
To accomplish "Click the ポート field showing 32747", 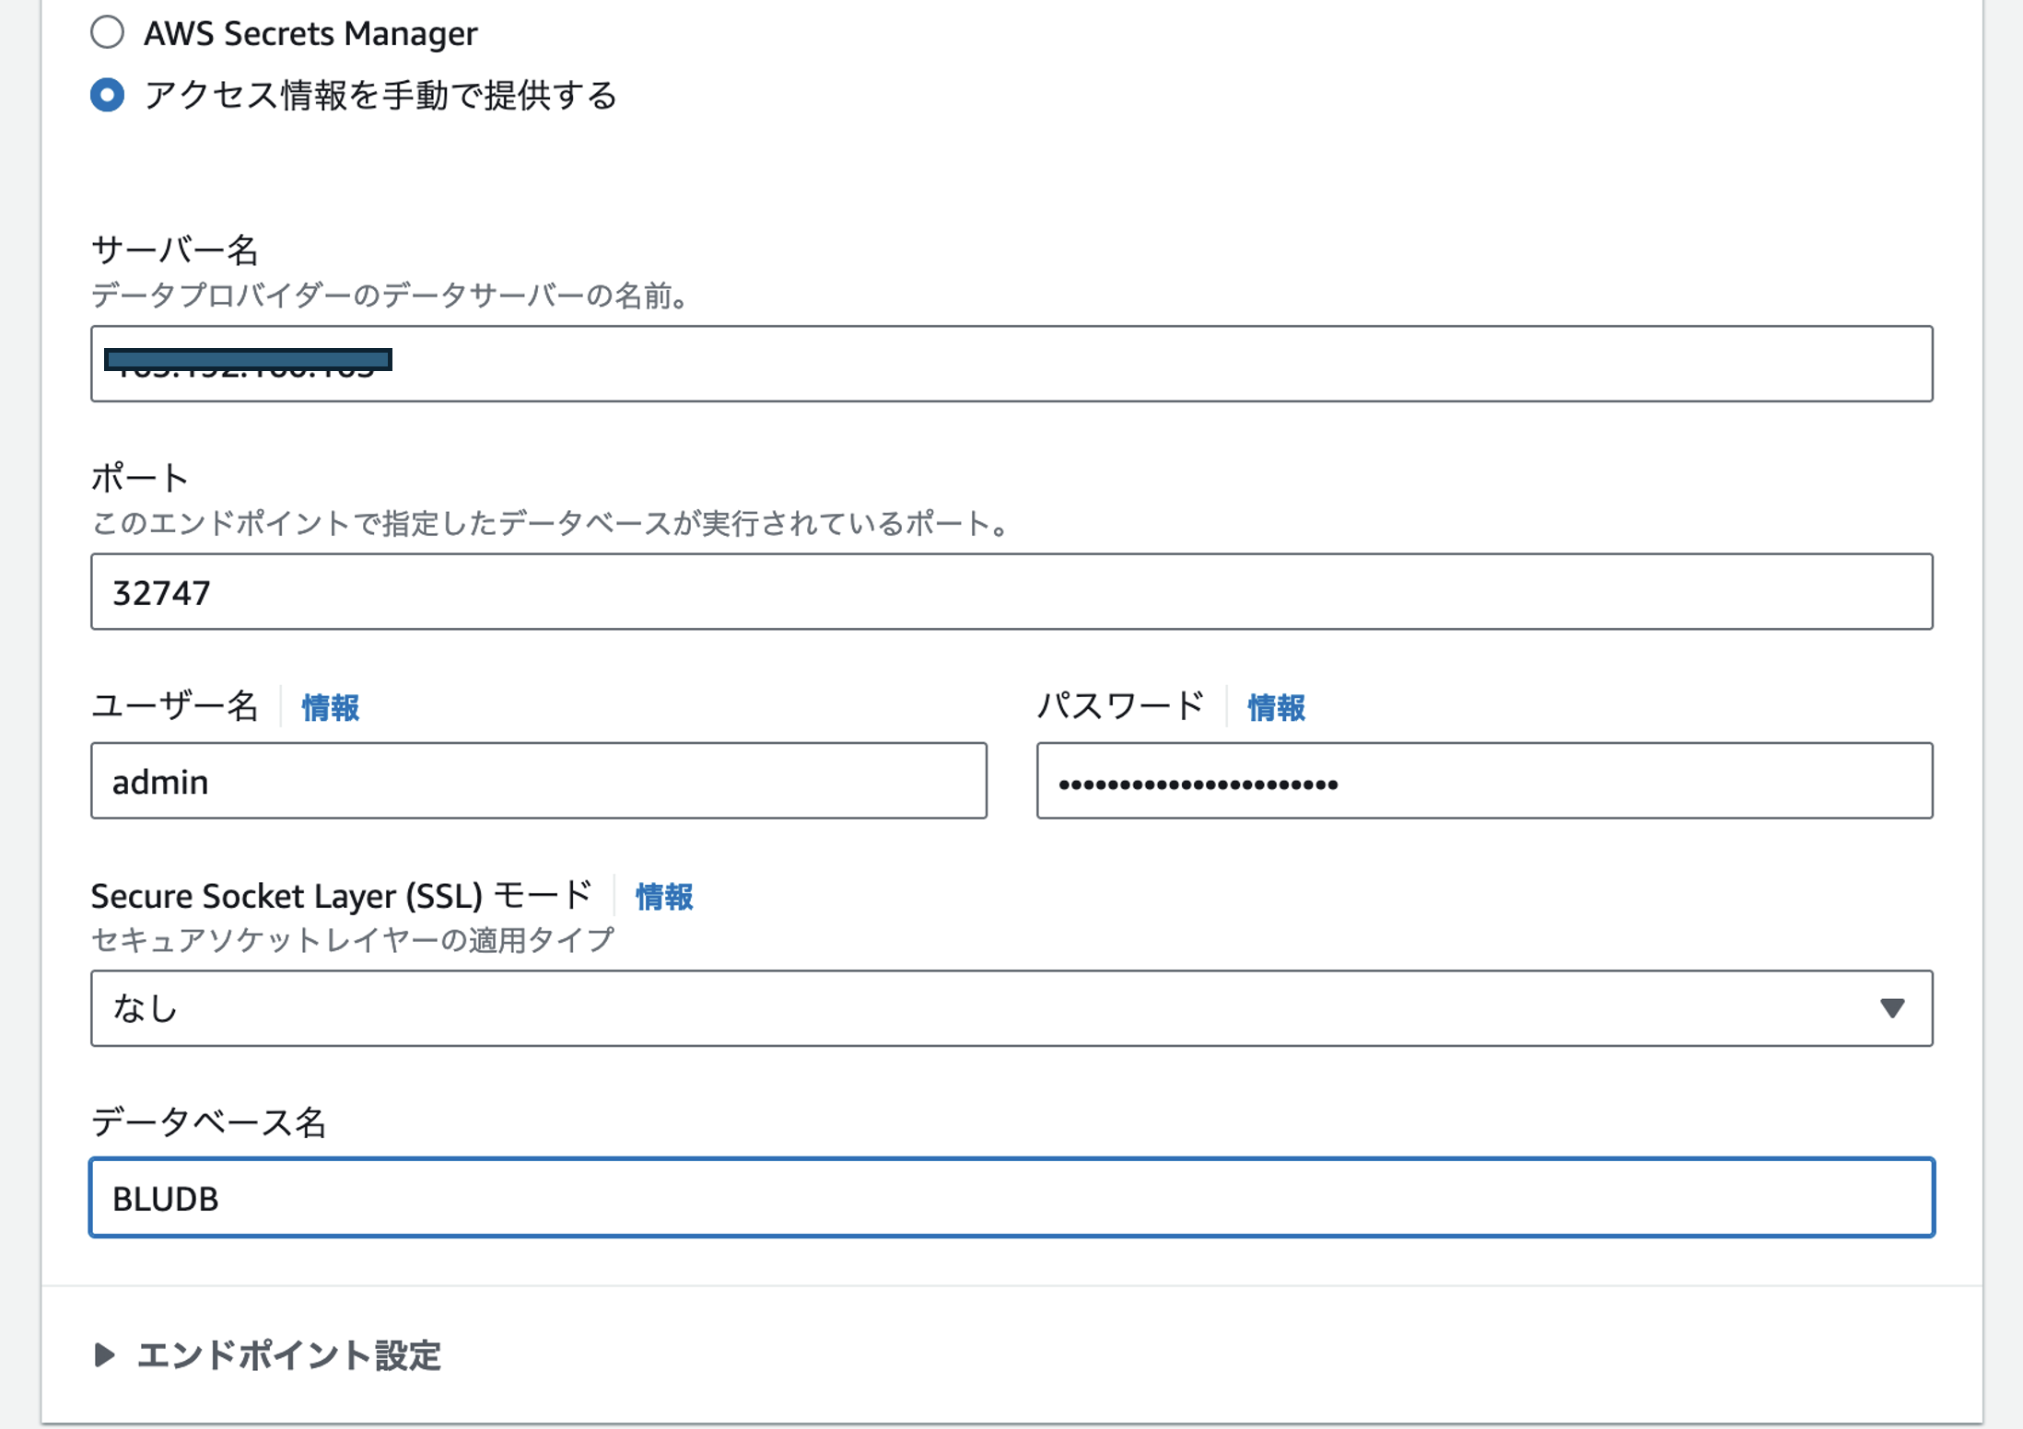I will click(x=1011, y=592).
